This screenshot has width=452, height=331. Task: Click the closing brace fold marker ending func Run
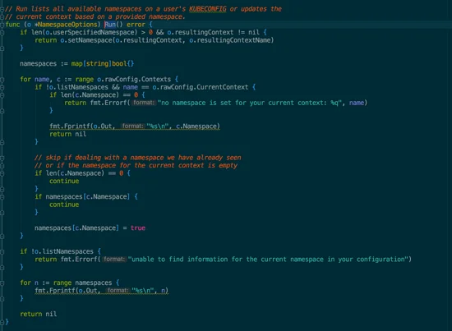click(x=2, y=322)
